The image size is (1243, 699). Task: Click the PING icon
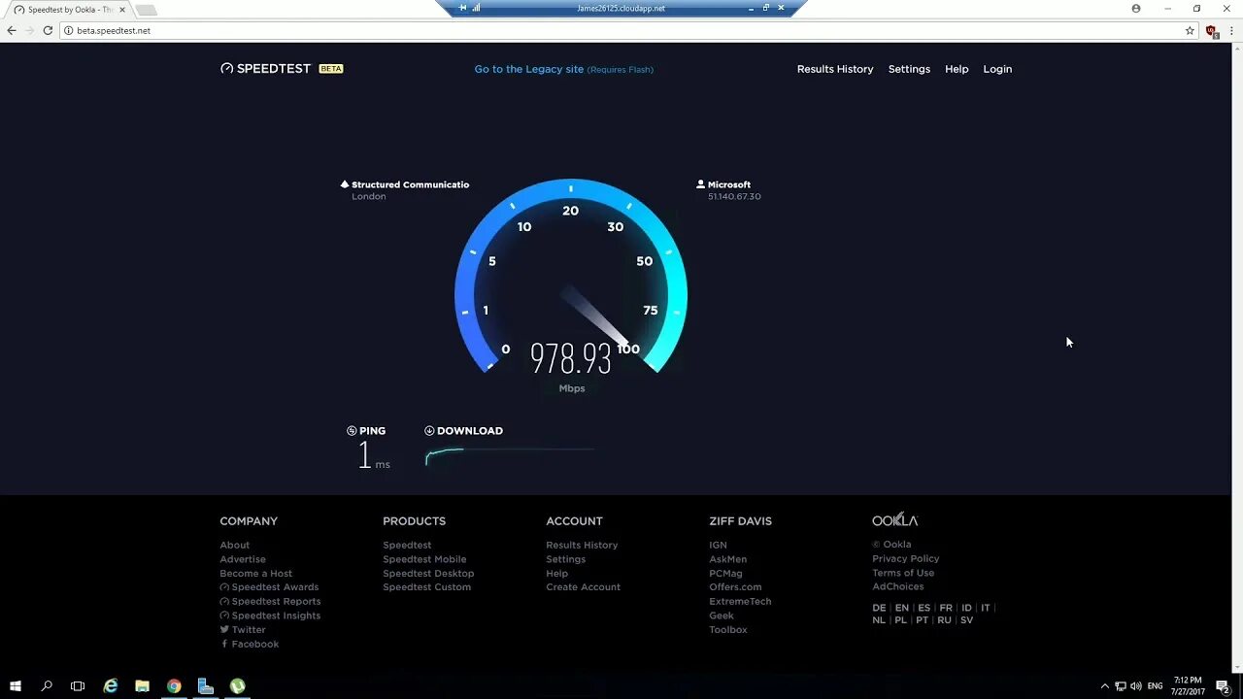pyautogui.click(x=352, y=431)
